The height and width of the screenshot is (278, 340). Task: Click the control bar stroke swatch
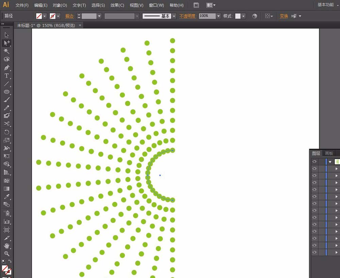tap(52, 16)
